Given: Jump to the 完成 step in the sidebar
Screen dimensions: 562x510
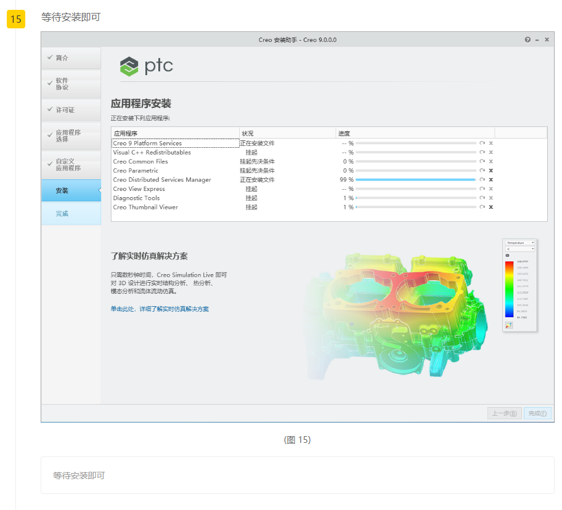Looking at the screenshot, I should (x=71, y=214).
